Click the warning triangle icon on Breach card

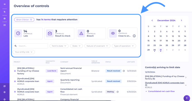pos(81,33)
